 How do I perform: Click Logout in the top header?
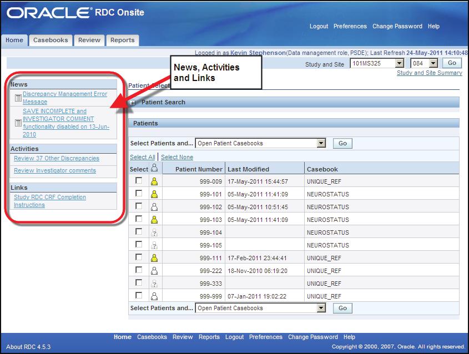pos(319,26)
